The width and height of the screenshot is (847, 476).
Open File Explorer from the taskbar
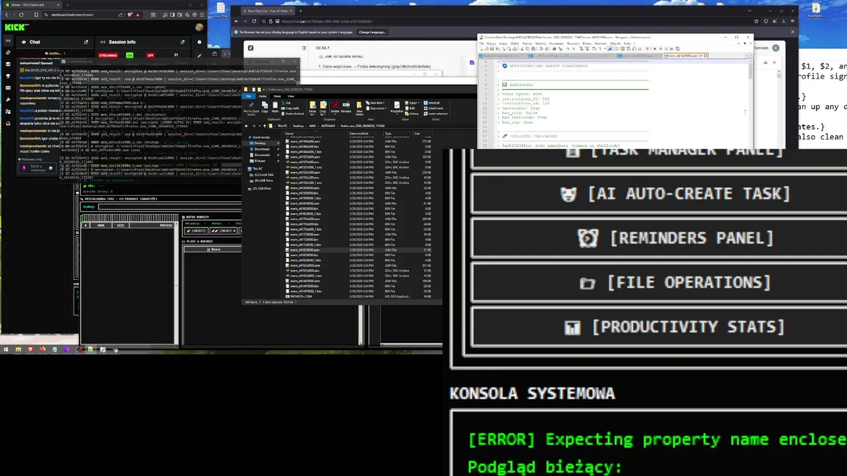[18, 349]
